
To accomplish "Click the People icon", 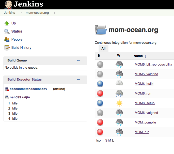I will point(7,39).
